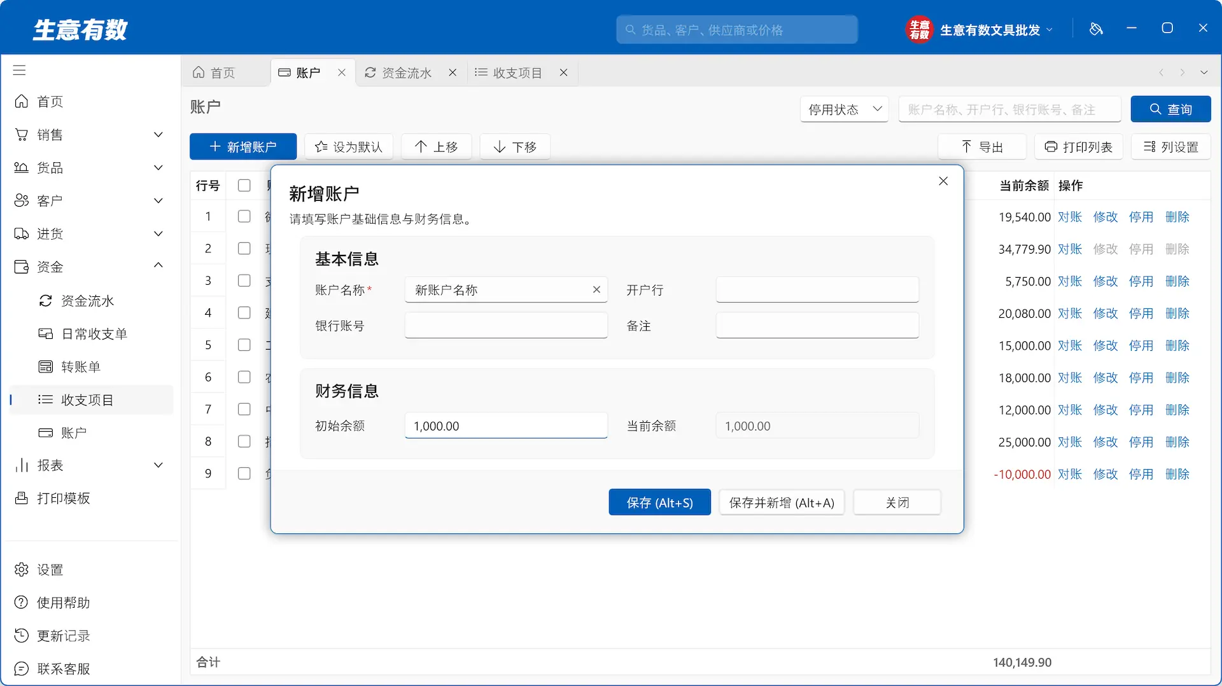Open 转账单 in sidebar
Viewport: 1222px width, 686px height.
click(x=89, y=367)
